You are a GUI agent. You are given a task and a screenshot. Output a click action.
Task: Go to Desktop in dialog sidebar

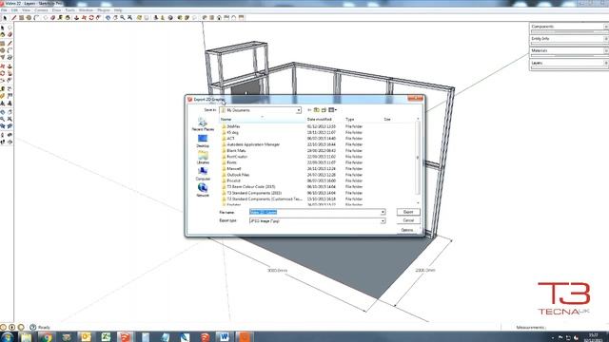coord(203,142)
